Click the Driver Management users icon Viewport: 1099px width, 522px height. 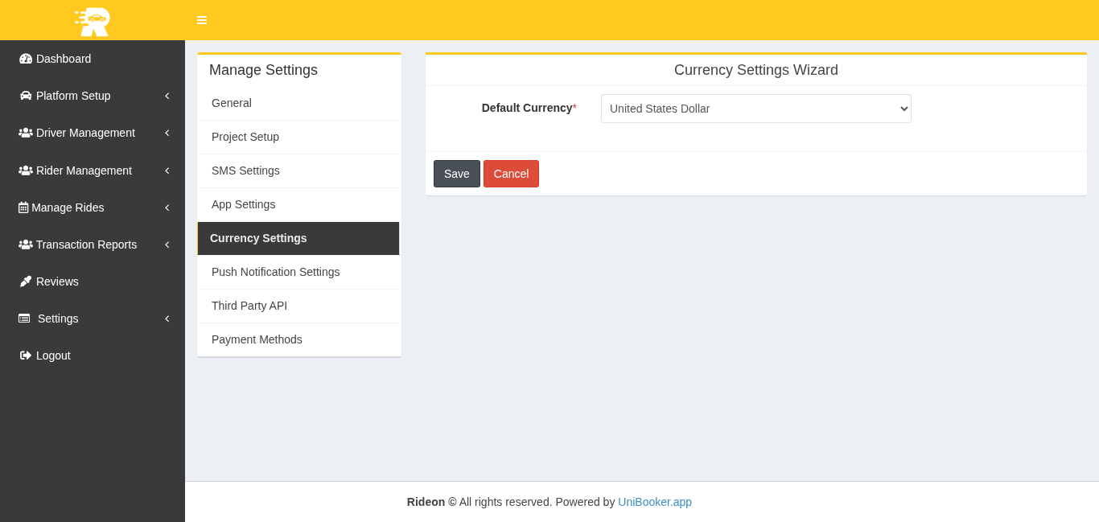[26, 133]
